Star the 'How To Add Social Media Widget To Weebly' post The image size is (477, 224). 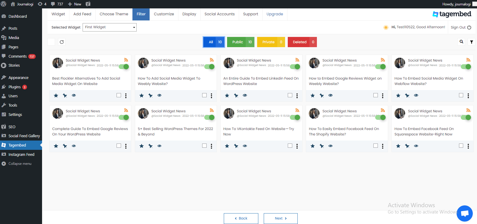click(141, 95)
